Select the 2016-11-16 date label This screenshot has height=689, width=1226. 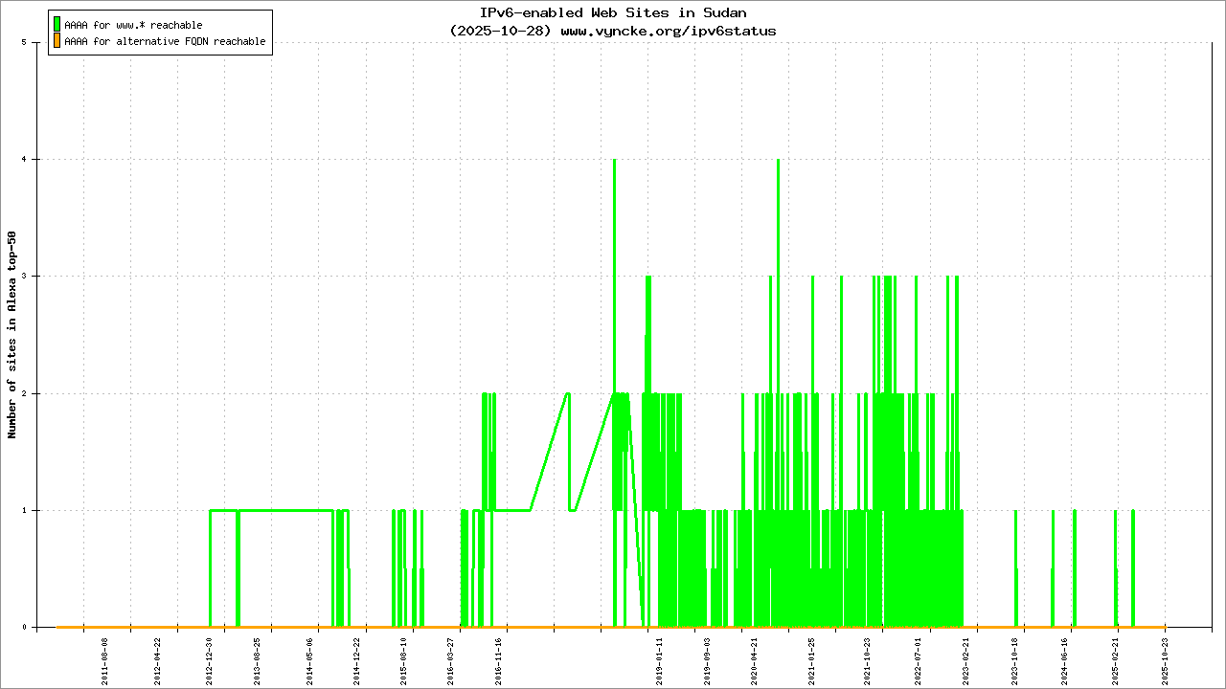click(x=499, y=660)
